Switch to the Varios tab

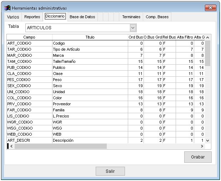[13, 17]
